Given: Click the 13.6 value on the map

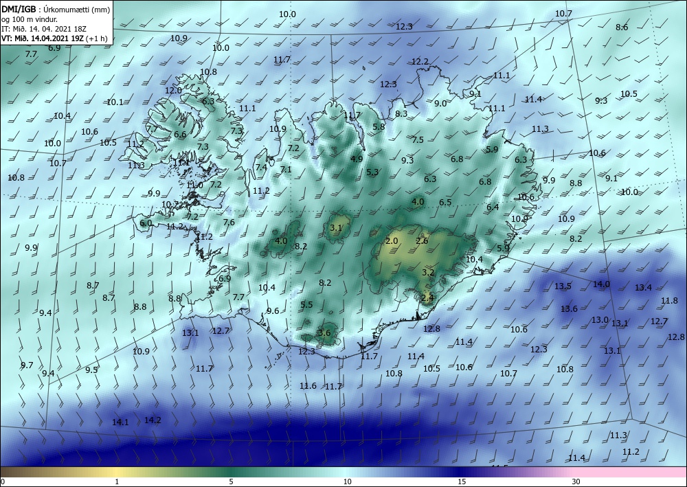Looking at the screenshot, I should [569, 309].
